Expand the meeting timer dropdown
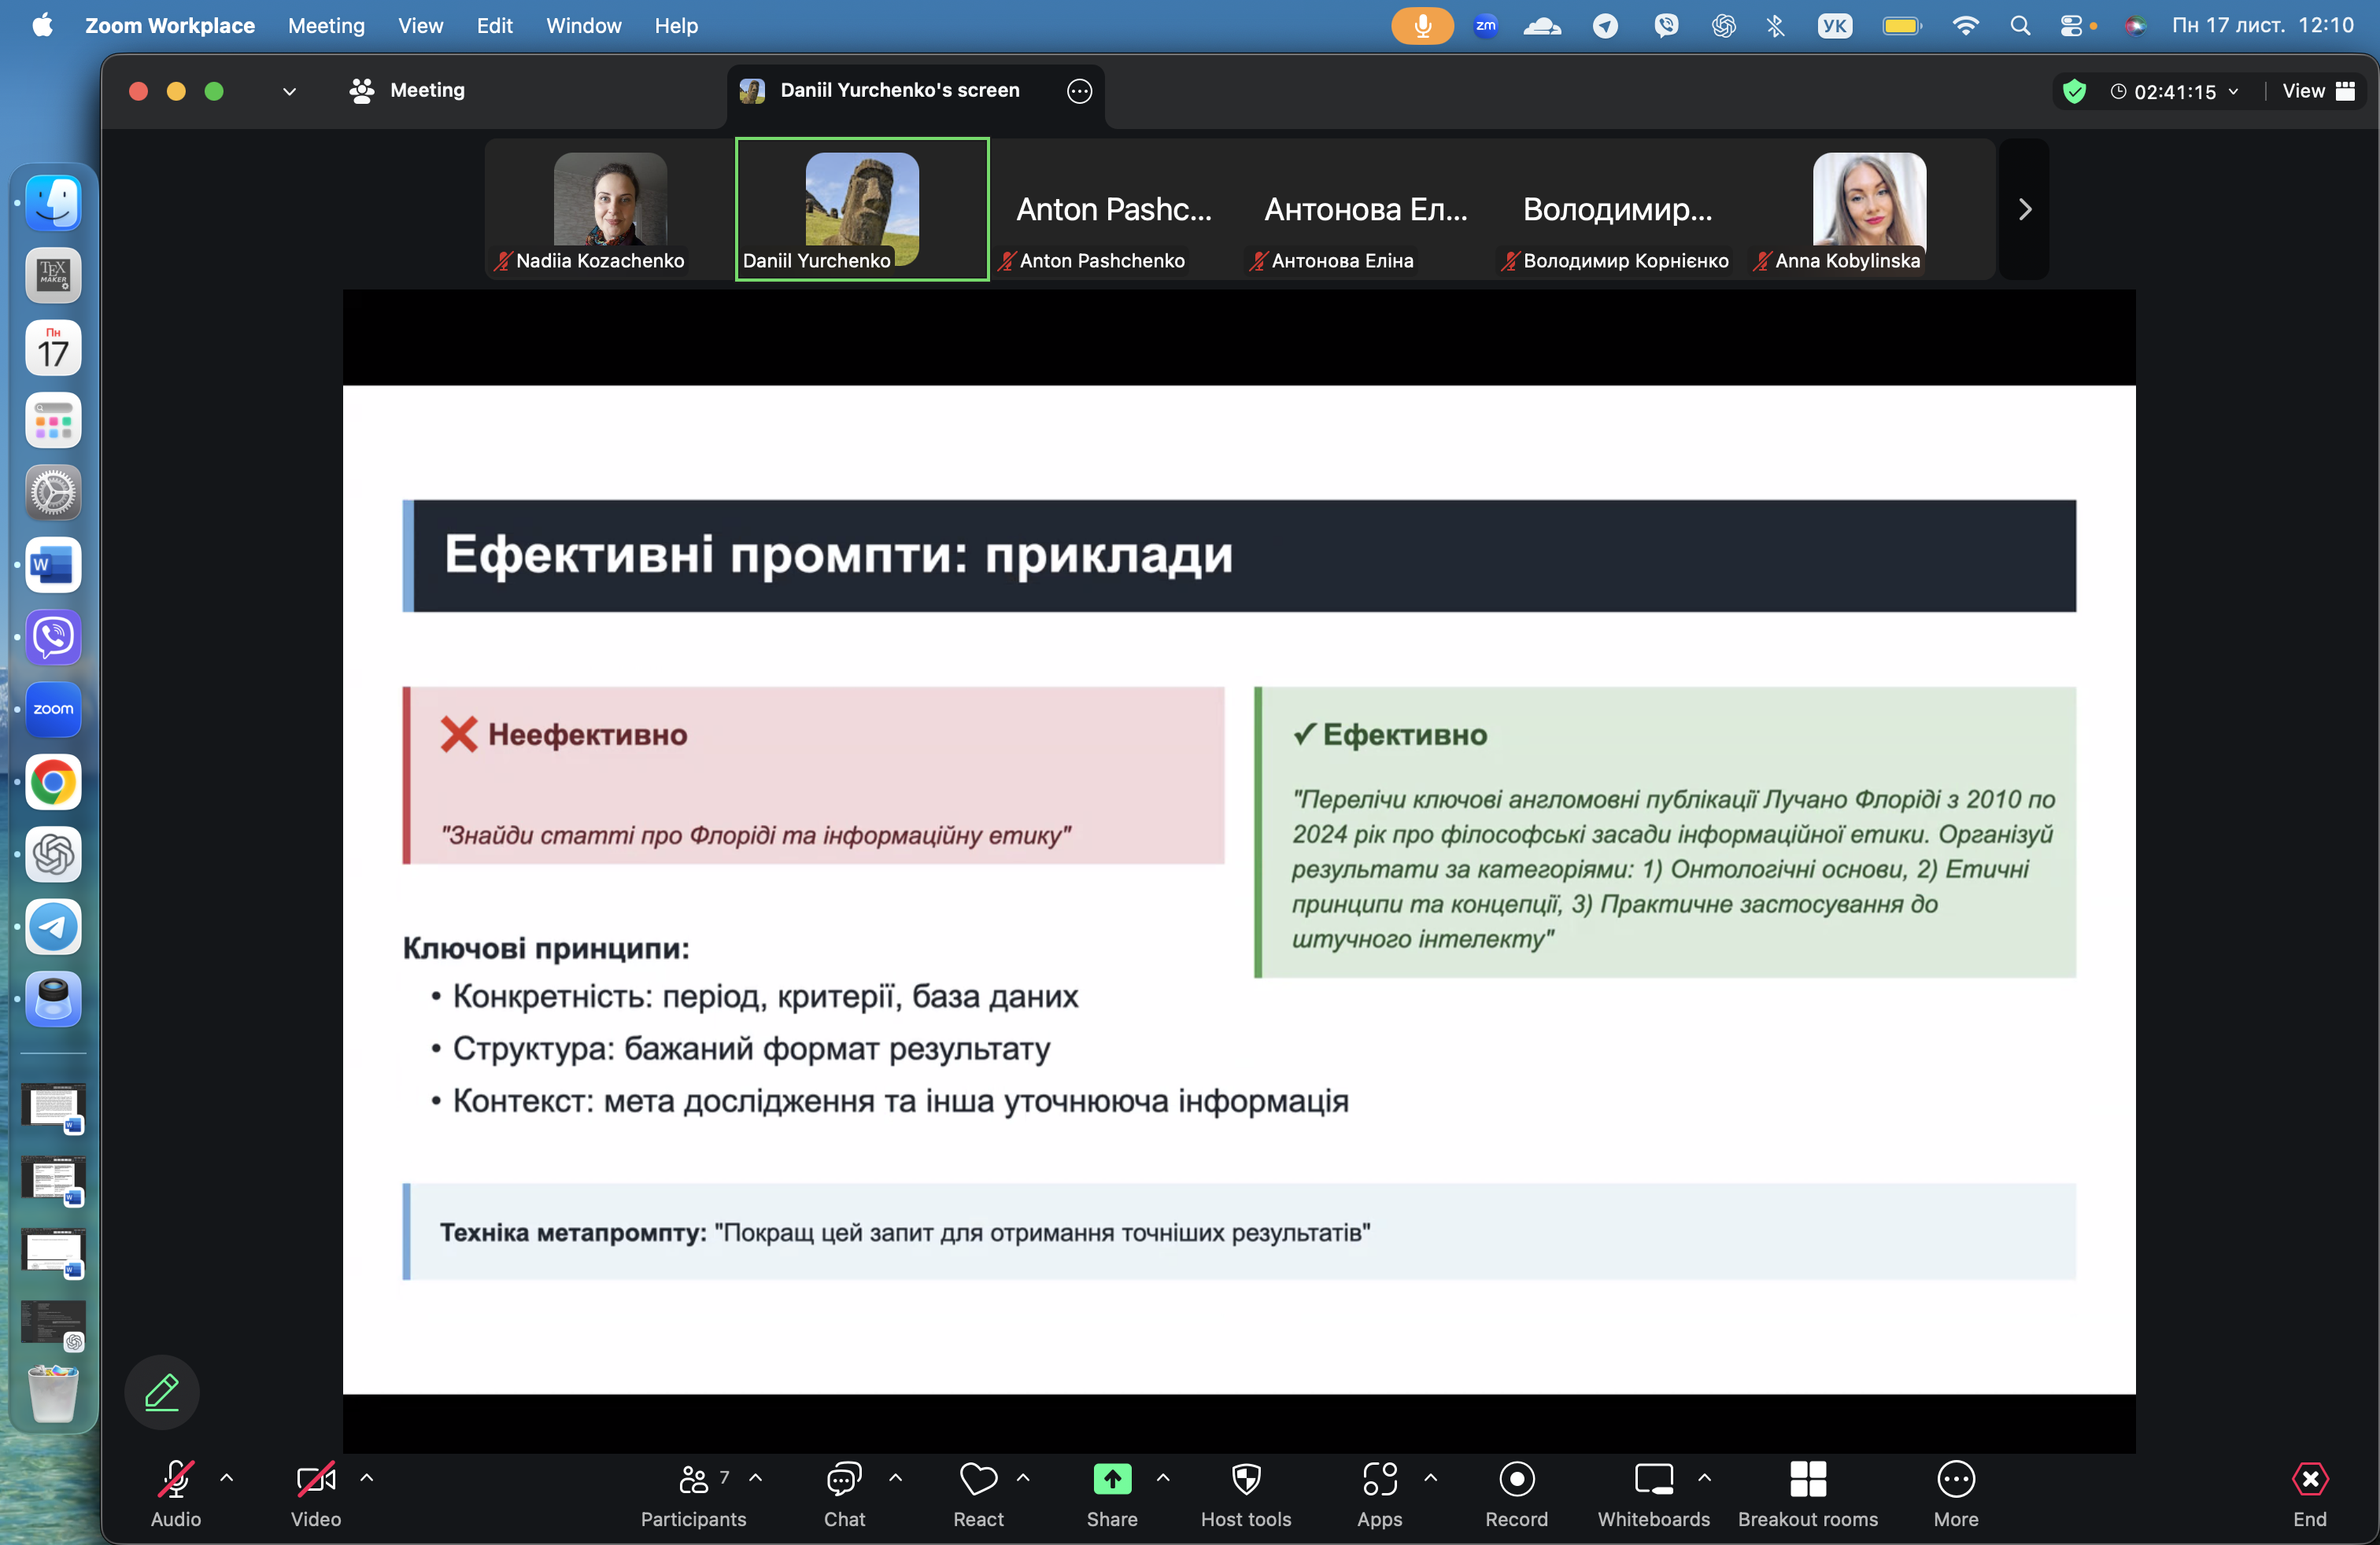2380x1545 pixels. (x=2233, y=91)
